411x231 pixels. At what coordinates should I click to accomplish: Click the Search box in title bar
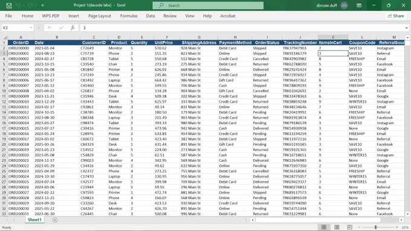208,5
